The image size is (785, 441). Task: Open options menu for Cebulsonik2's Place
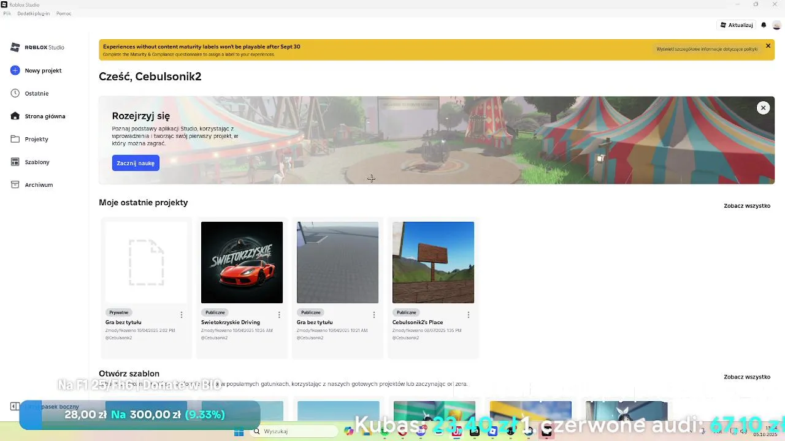pyautogui.click(x=469, y=315)
